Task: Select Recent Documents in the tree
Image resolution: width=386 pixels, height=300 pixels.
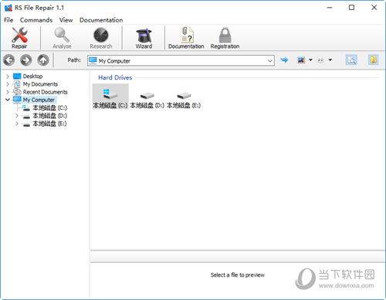Action: pos(45,92)
